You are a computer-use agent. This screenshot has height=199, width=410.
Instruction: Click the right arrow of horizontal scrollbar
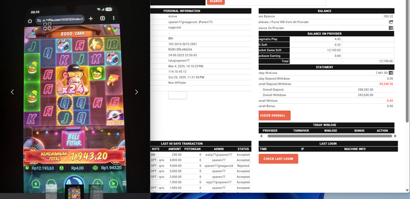click(x=395, y=136)
